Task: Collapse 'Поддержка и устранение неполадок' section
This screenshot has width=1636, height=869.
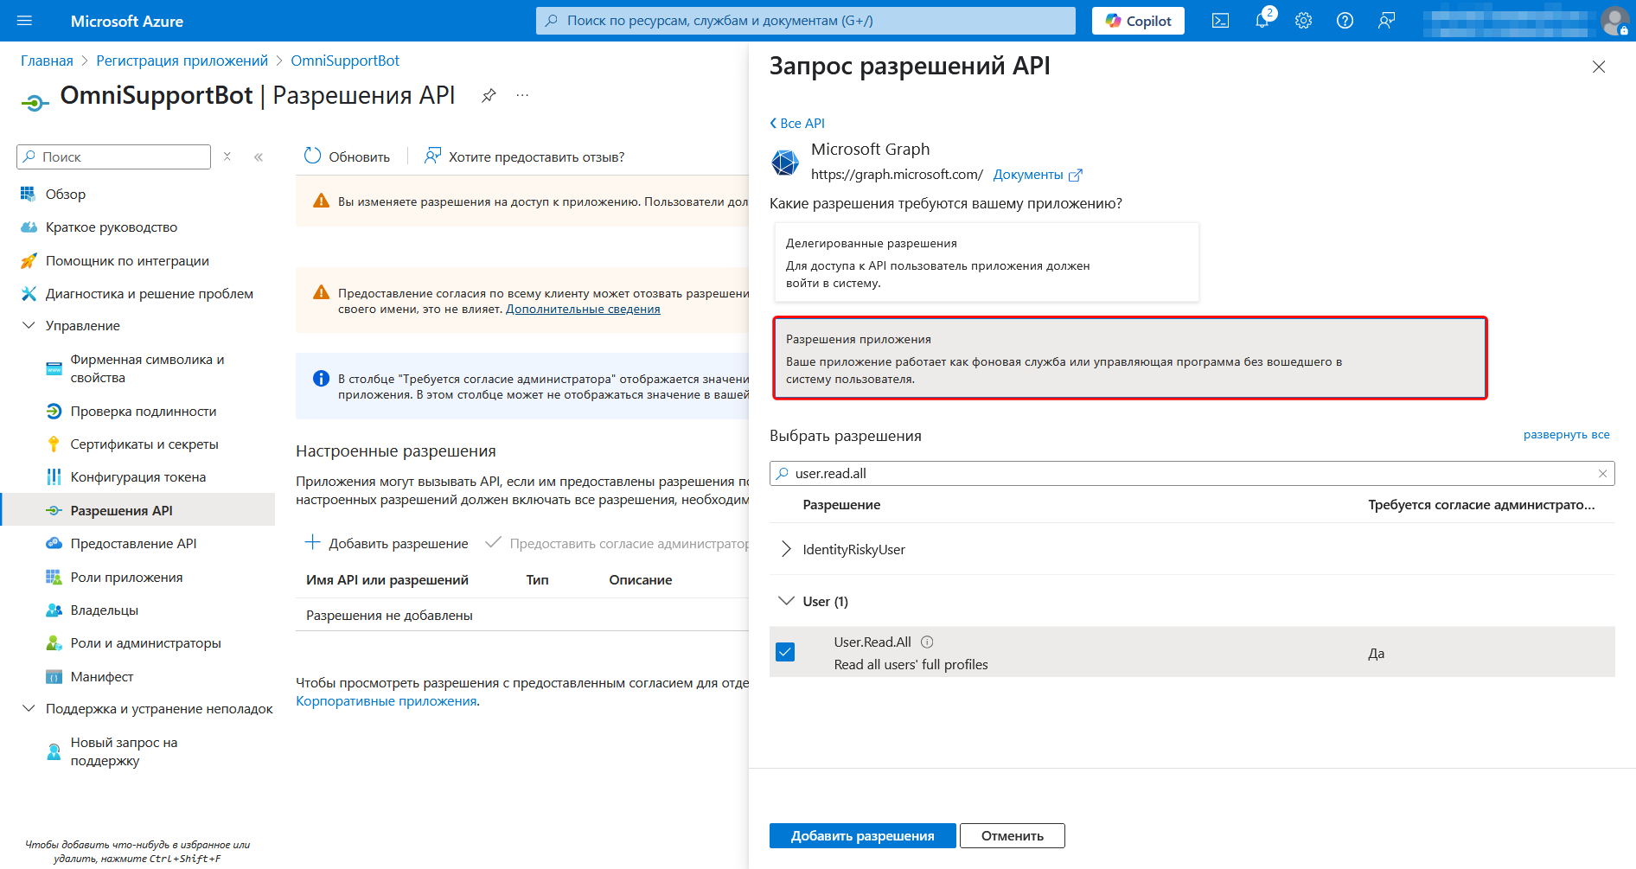Action: tap(29, 708)
